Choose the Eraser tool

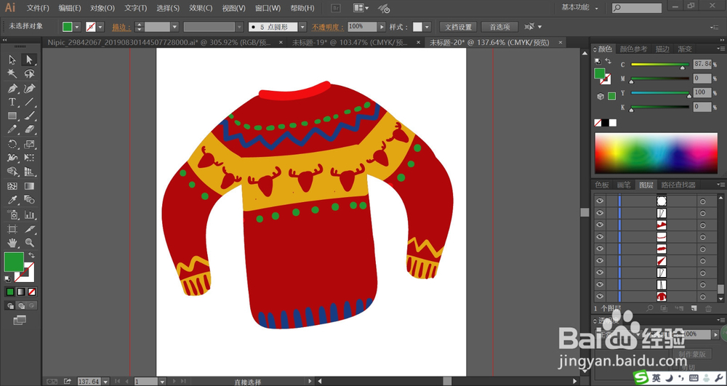point(29,129)
